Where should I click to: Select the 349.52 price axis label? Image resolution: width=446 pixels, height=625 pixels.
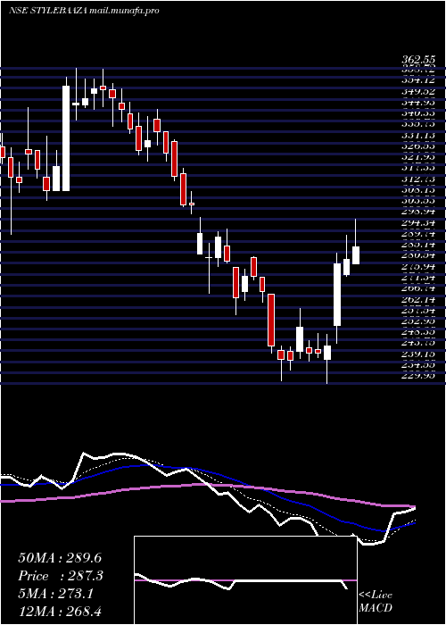point(417,91)
